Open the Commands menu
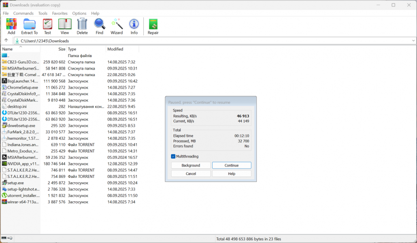Image resolution: width=417 pixels, height=243 pixels. tap(23, 13)
